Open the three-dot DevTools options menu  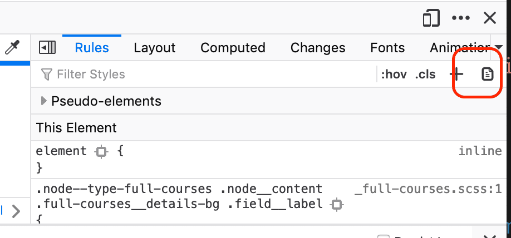point(461,18)
